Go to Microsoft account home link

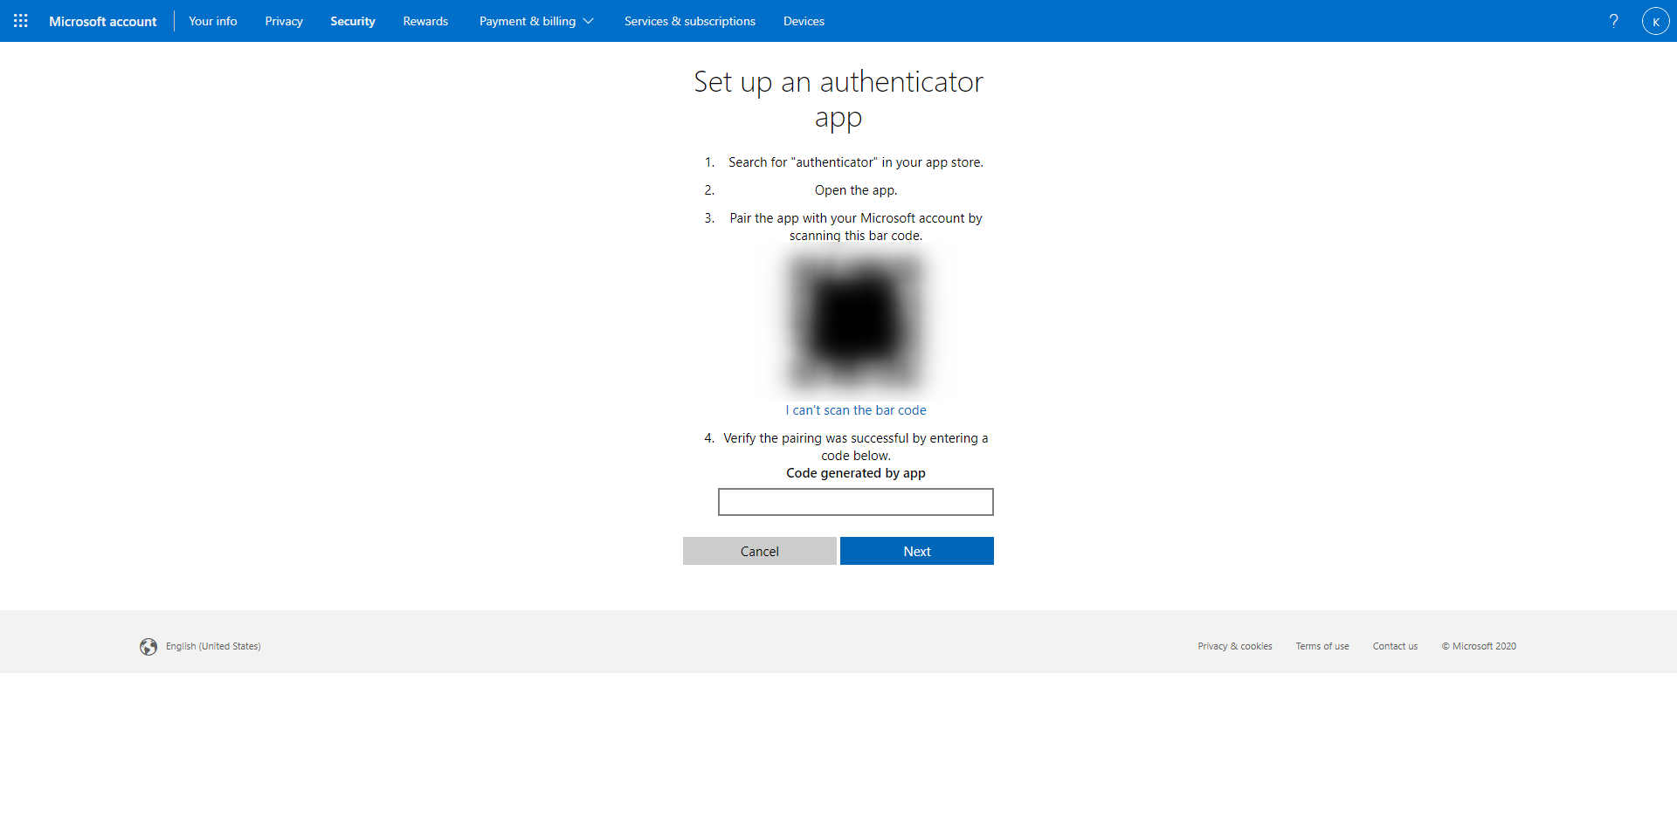pyautogui.click(x=103, y=21)
